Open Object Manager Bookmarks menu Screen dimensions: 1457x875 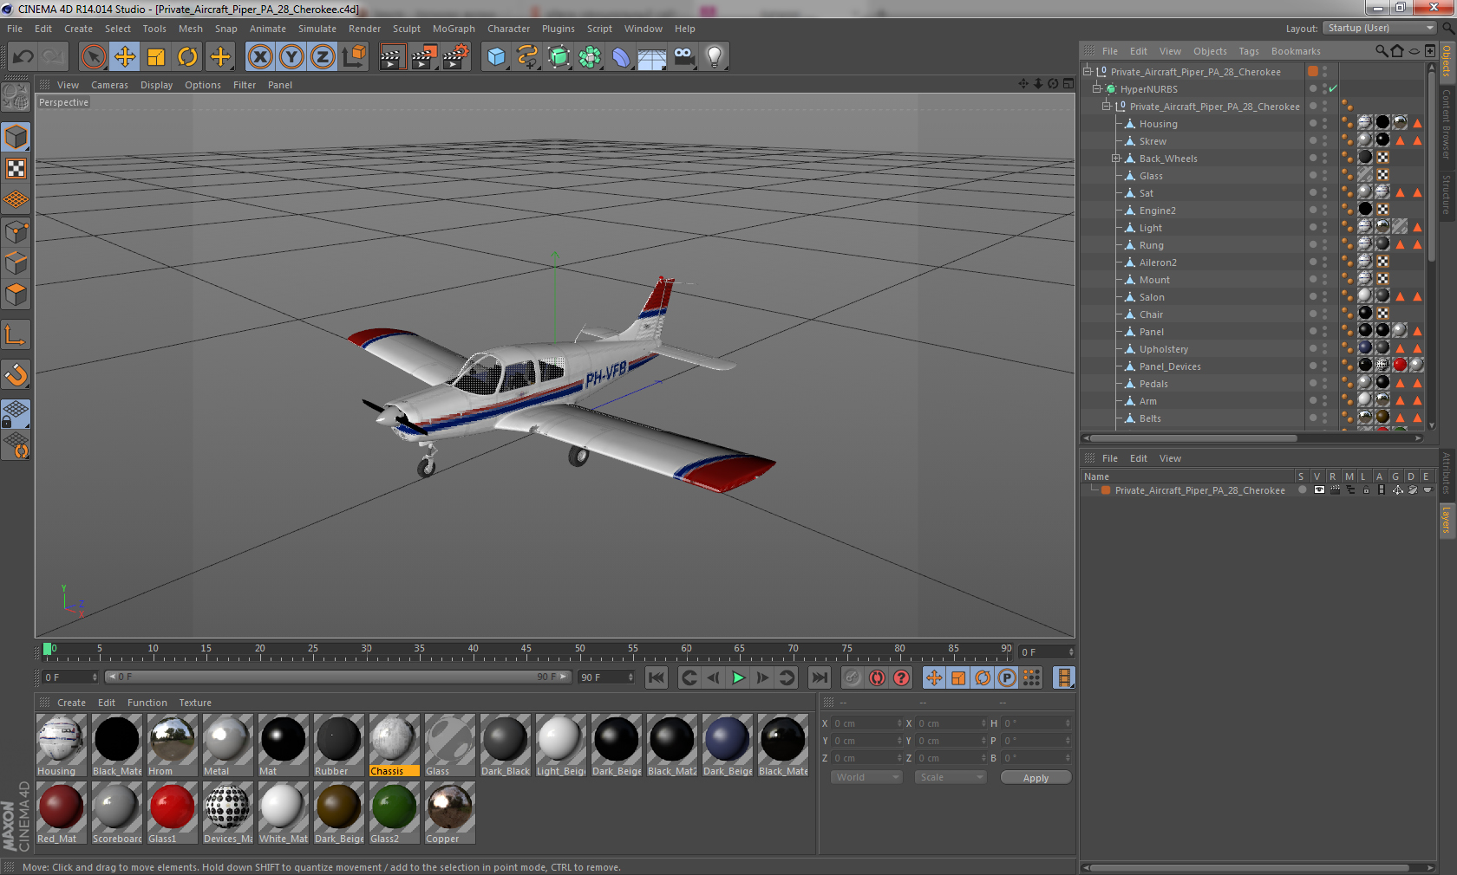point(1296,51)
